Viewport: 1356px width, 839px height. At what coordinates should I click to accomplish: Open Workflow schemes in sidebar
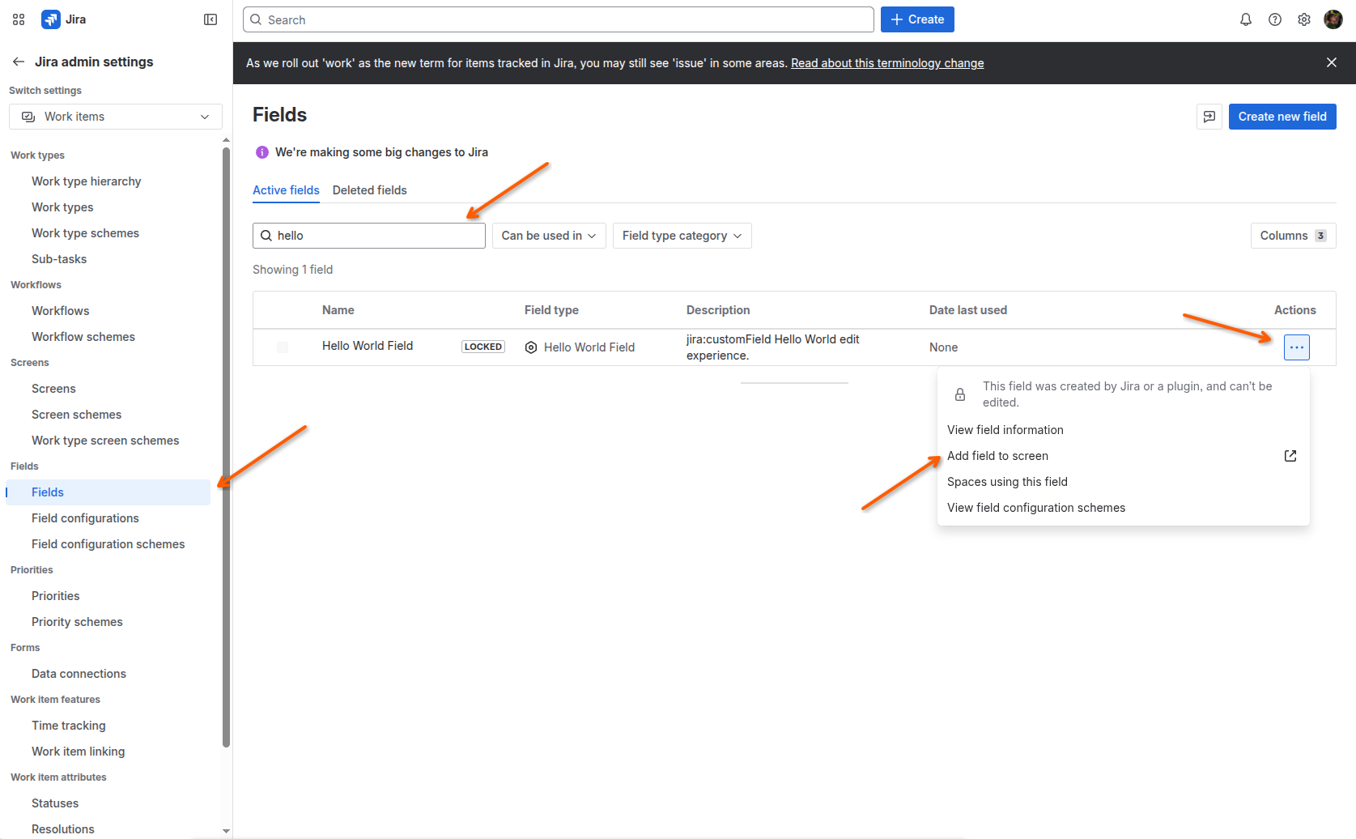click(x=108, y=337)
